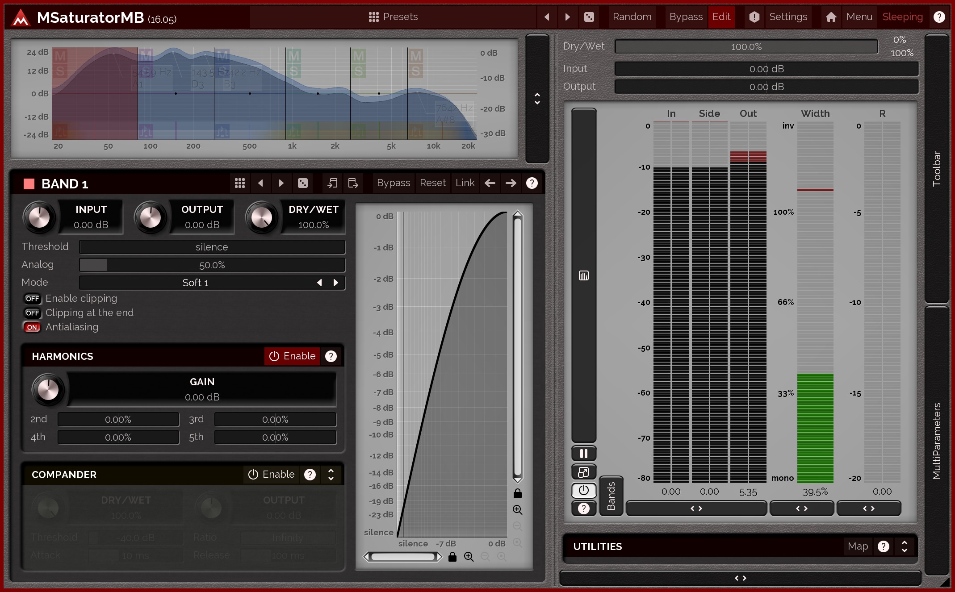Open global help question mark icon
This screenshot has height=592, width=955.
click(x=939, y=17)
